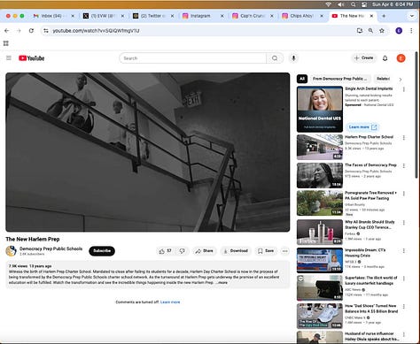Open volume control in macOS menu bar

pyautogui.click(x=340, y=4)
